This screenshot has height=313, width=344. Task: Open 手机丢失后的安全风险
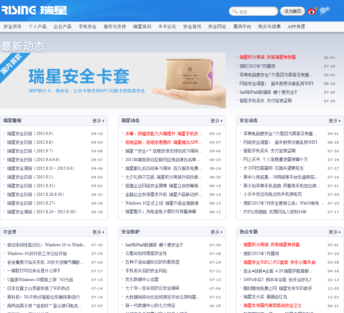coord(146,271)
